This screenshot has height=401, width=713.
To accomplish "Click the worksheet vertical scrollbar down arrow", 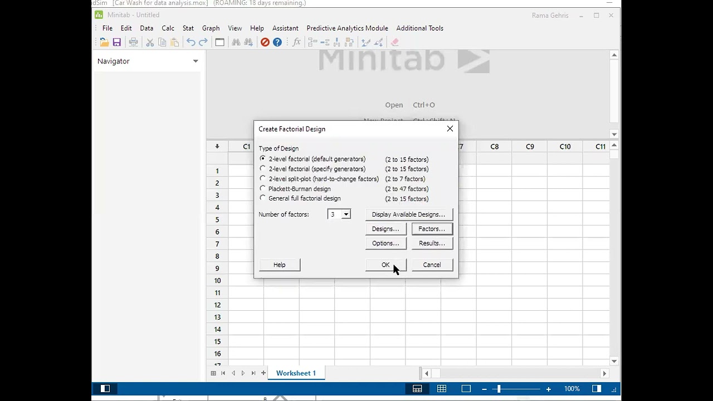I will [614, 361].
